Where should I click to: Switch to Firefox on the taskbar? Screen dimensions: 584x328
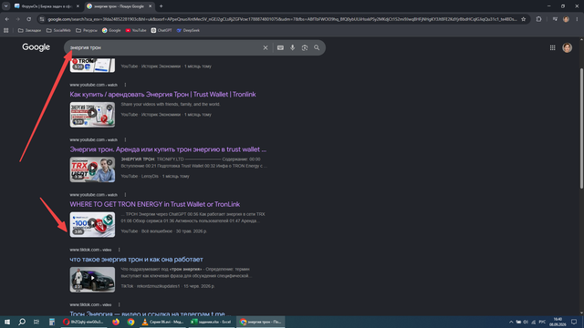click(x=116, y=322)
